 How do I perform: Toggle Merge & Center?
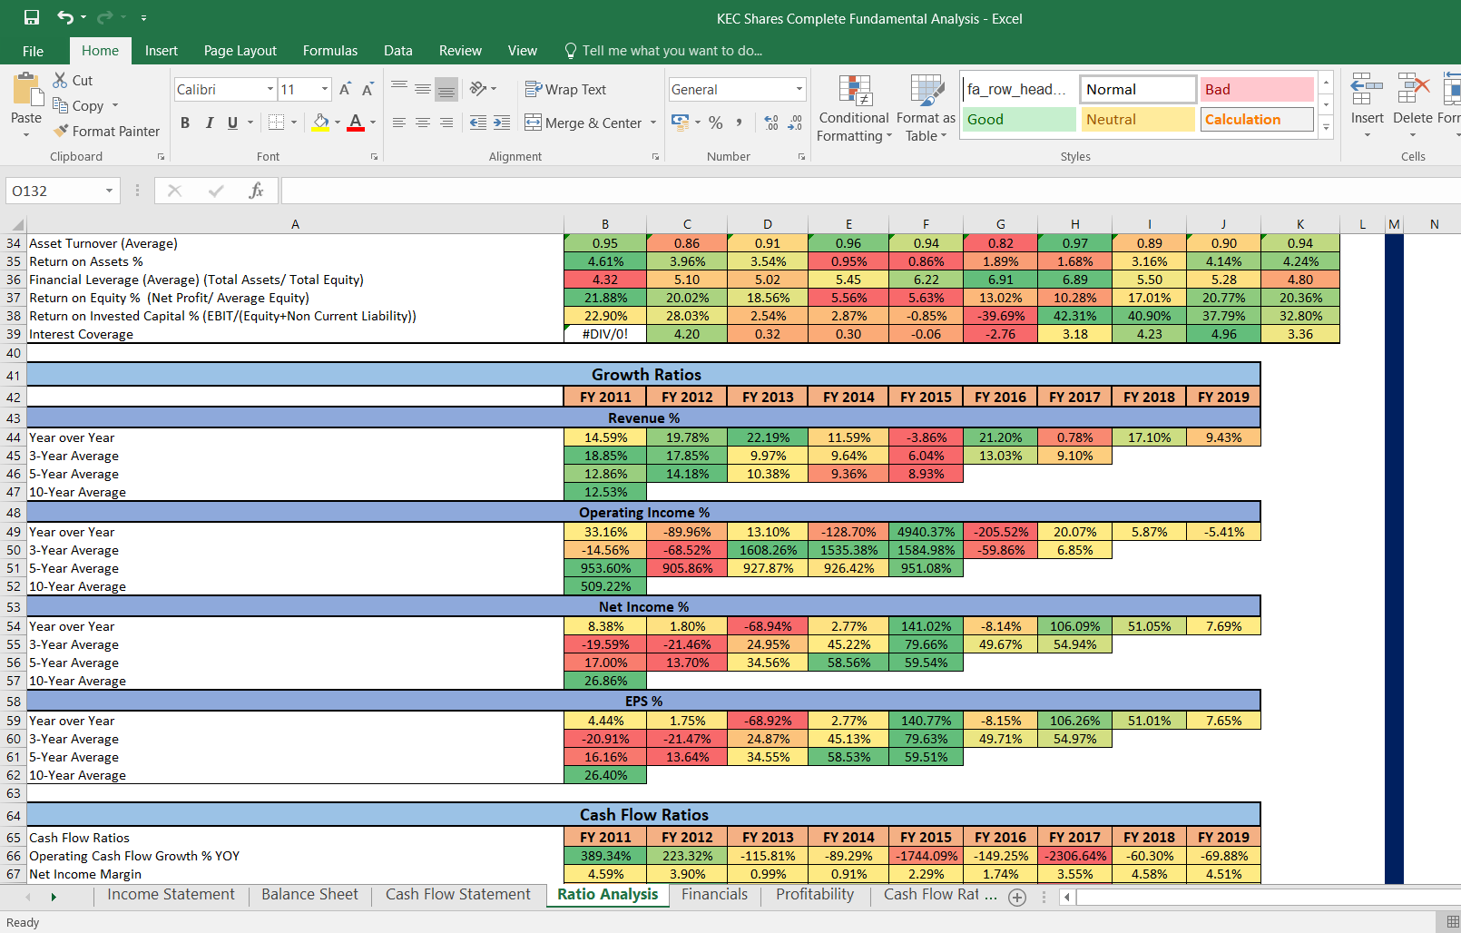click(x=583, y=123)
